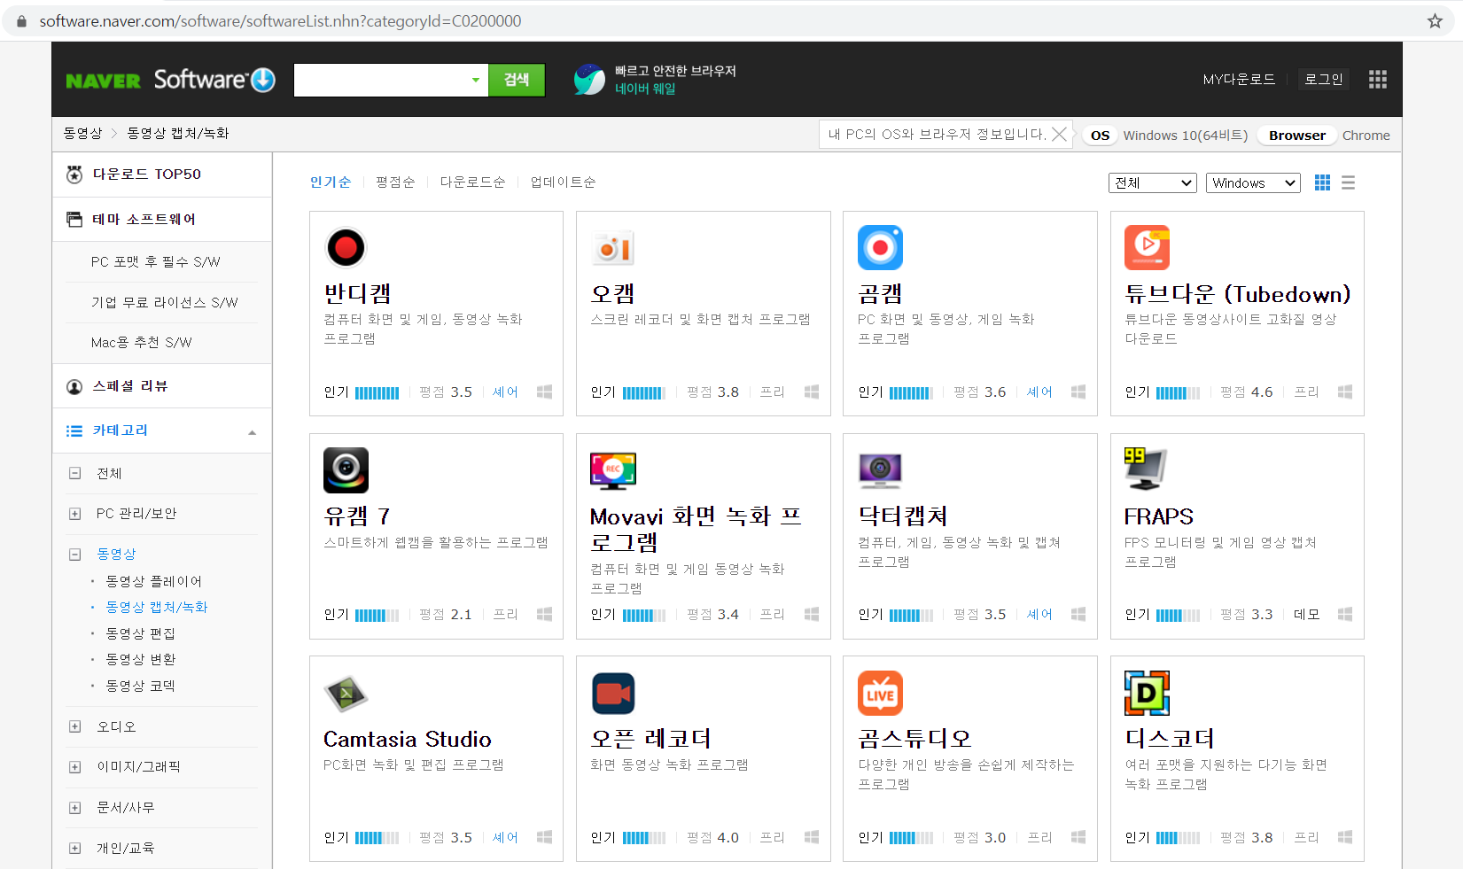This screenshot has height=869, width=1463.
Task: Open the Windows platform dropdown
Action: tap(1253, 182)
